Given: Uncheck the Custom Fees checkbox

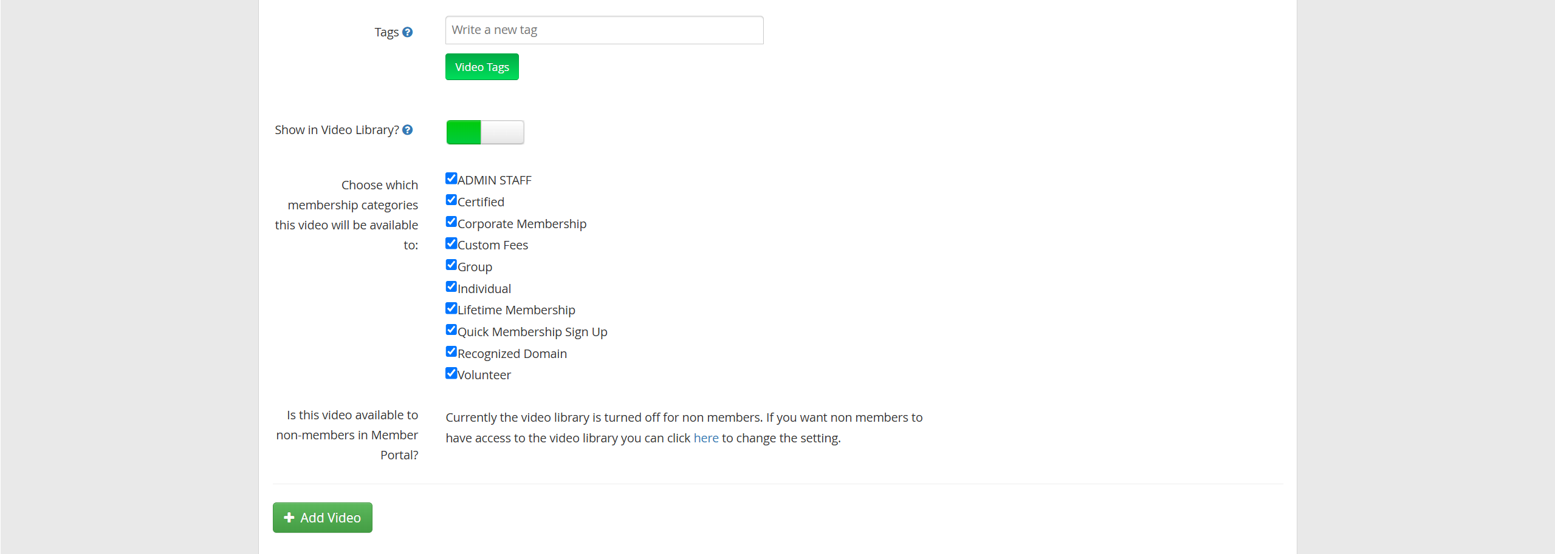Looking at the screenshot, I should [x=451, y=243].
